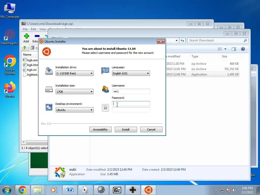Viewport: 260px width, 195px height.
Task: Click the volume speaker tray icon
Action: (x=234, y=190)
